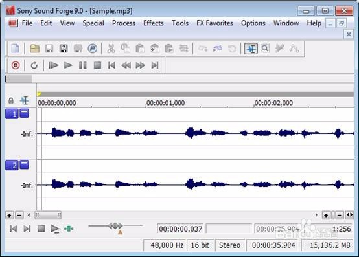Pause playback in transport bar

(83, 65)
